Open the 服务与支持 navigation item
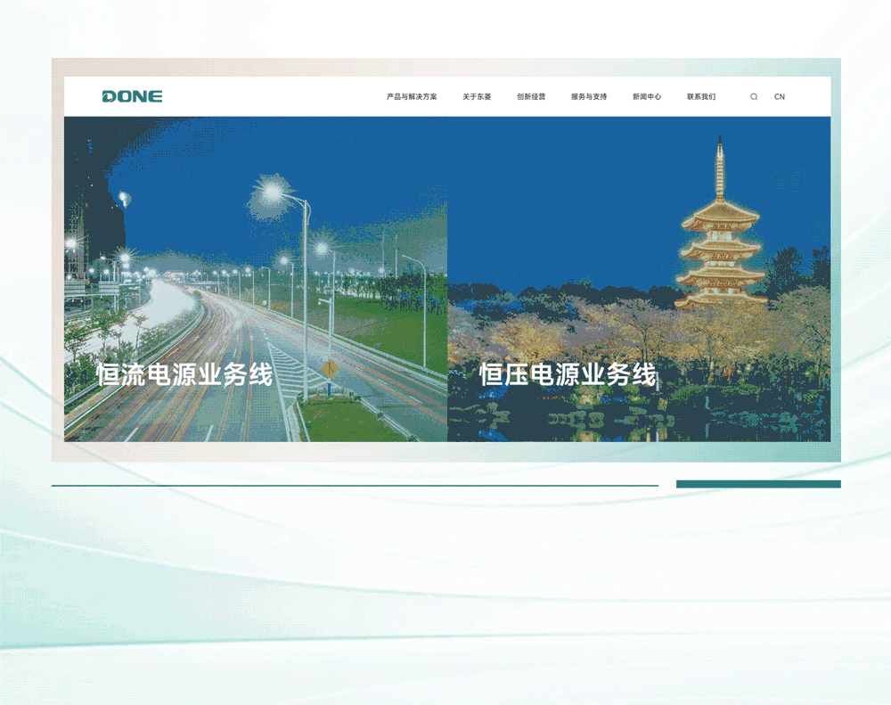This screenshot has width=891, height=705. [x=589, y=97]
